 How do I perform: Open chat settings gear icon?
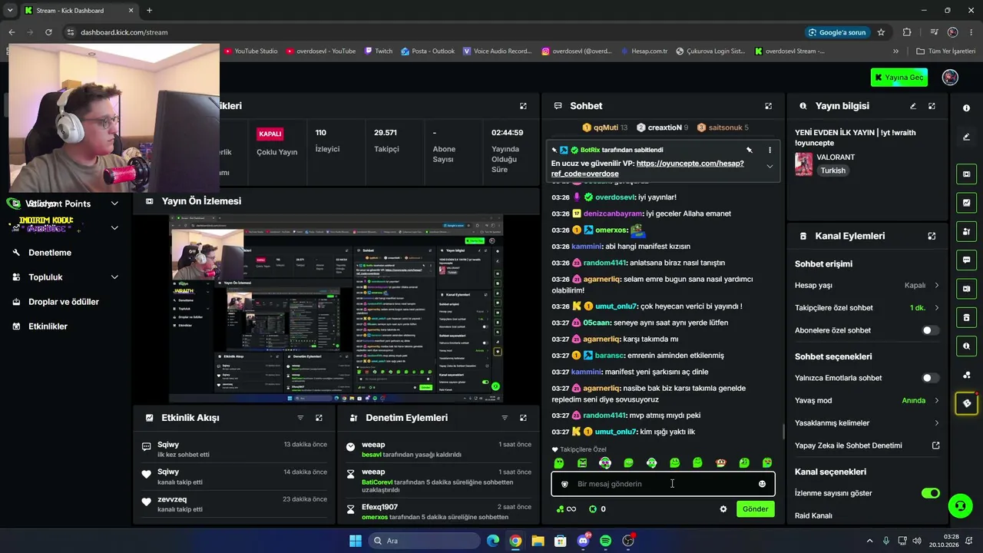pyautogui.click(x=723, y=509)
